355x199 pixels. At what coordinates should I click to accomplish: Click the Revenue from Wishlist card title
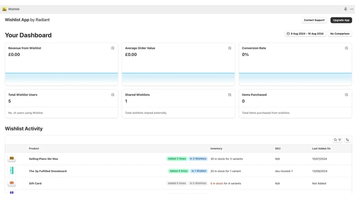25,48
